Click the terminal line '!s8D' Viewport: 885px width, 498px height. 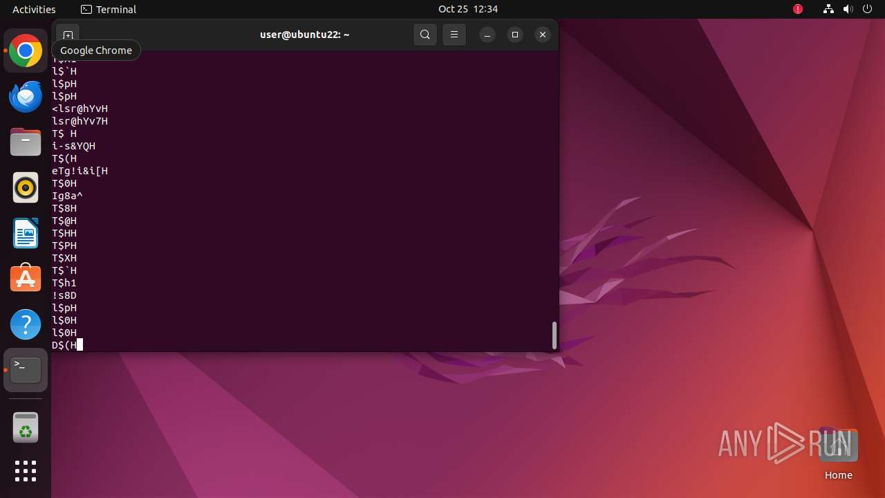pyautogui.click(x=64, y=295)
